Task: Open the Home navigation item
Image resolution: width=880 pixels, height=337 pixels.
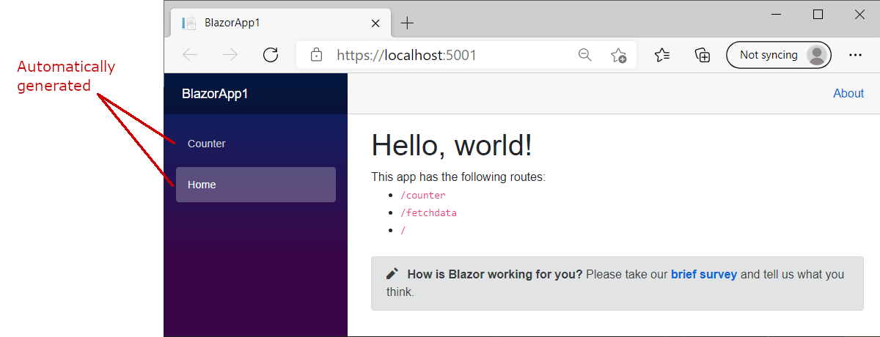Action: tap(256, 185)
